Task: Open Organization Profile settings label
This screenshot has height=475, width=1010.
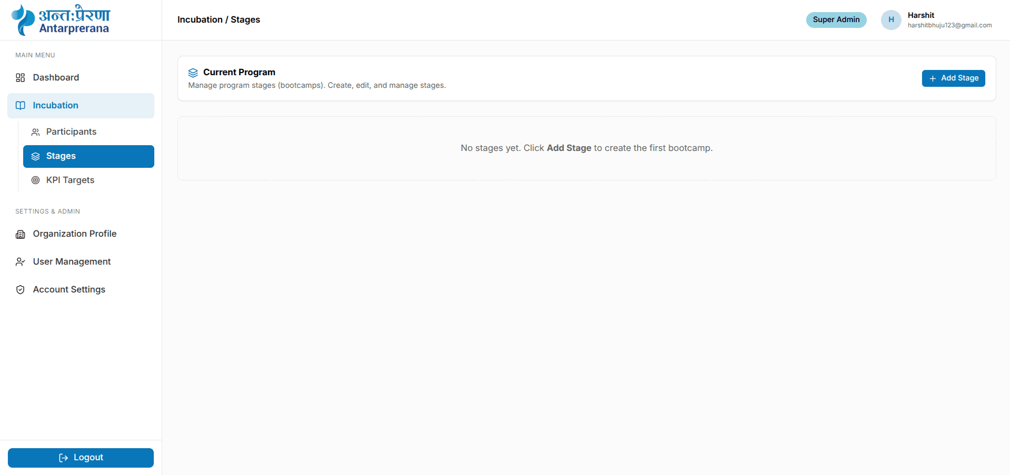Action: click(75, 234)
